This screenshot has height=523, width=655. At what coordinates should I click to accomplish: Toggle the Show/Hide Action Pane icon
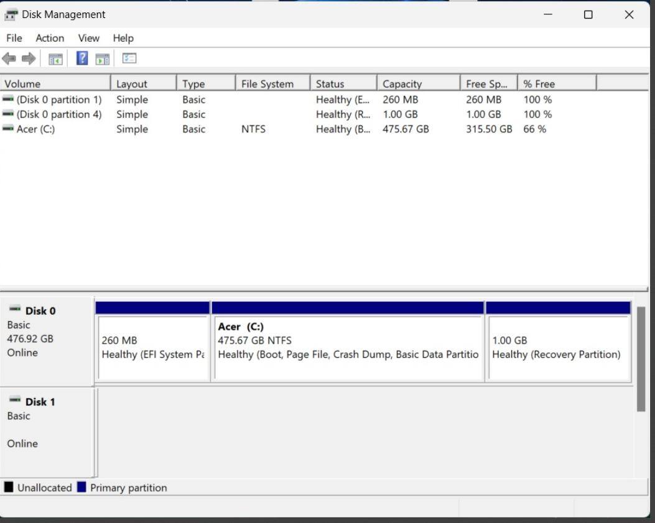(x=102, y=58)
